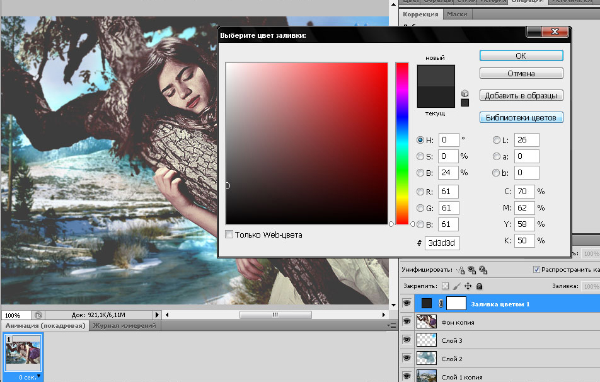Open the status bar info arrow menu
Viewport: 600px width, 382px height.
click(x=156, y=315)
